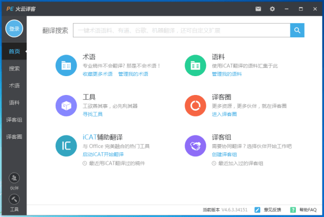
Task: Click the 译客圈 card heading
Action: click(x=221, y=97)
